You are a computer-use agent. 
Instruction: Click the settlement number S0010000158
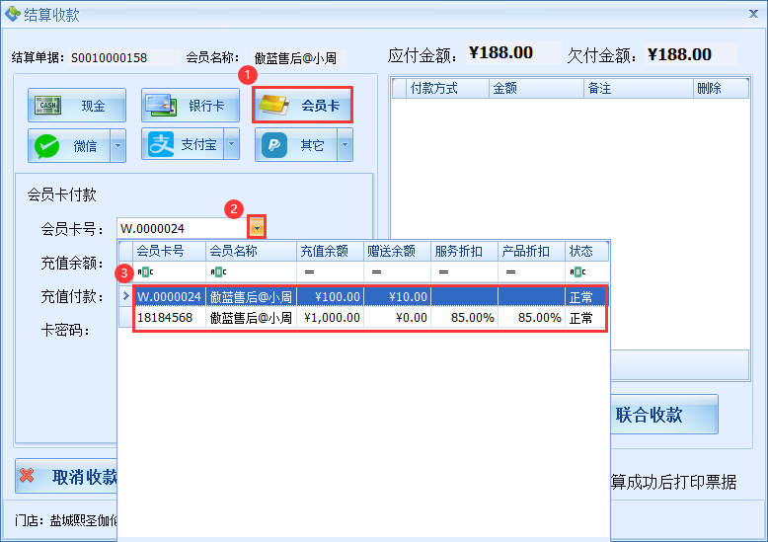point(110,58)
